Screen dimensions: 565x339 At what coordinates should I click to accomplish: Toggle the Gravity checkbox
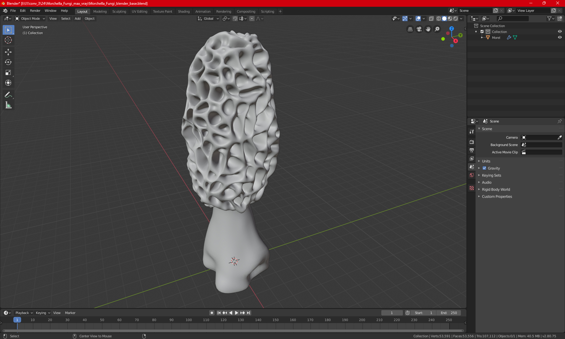tap(484, 168)
